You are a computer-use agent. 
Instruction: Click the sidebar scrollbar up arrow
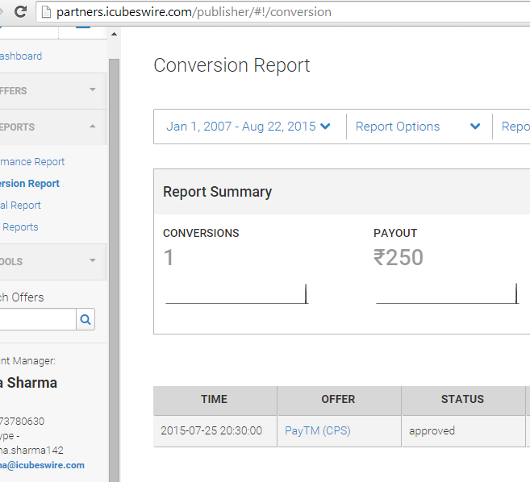tap(114, 33)
